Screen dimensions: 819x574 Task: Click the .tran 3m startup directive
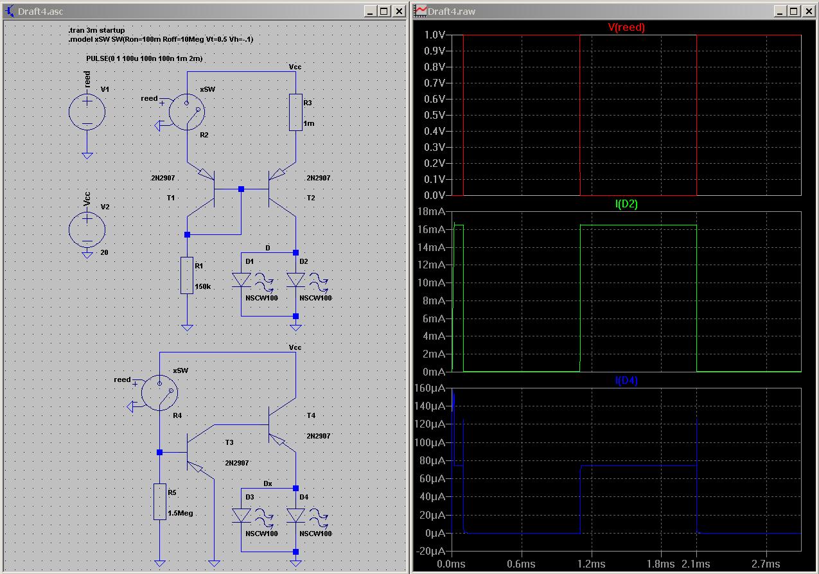click(x=96, y=30)
